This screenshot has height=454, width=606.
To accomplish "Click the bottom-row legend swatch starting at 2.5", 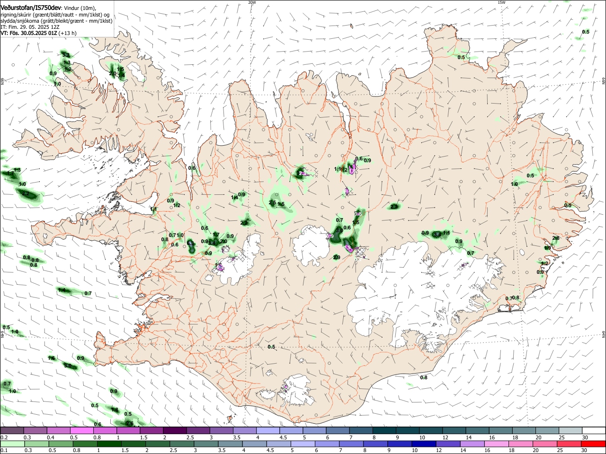I will pyautogui.click(x=182, y=444).
